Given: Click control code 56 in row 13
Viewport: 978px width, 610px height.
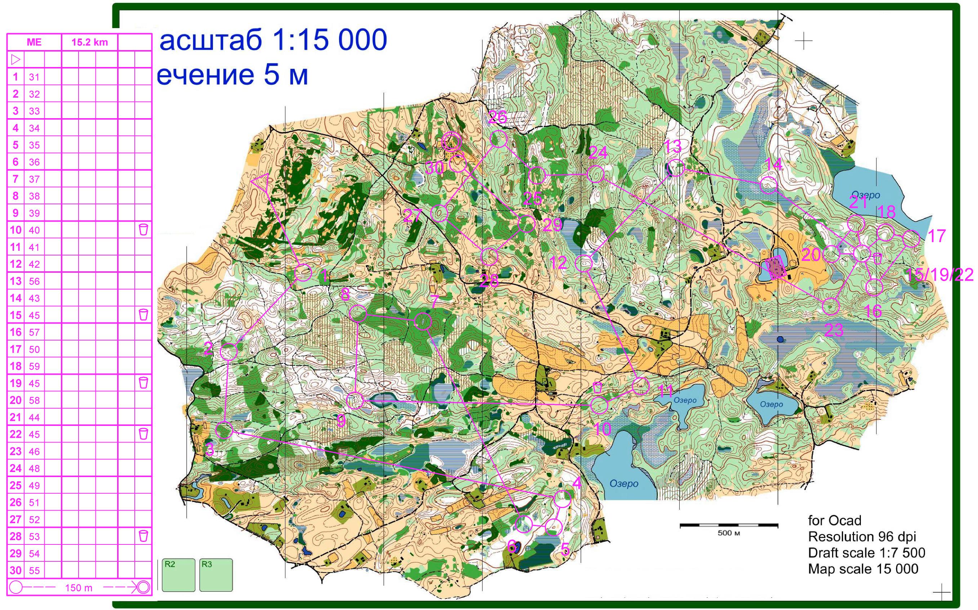Looking at the screenshot, I should (x=34, y=281).
